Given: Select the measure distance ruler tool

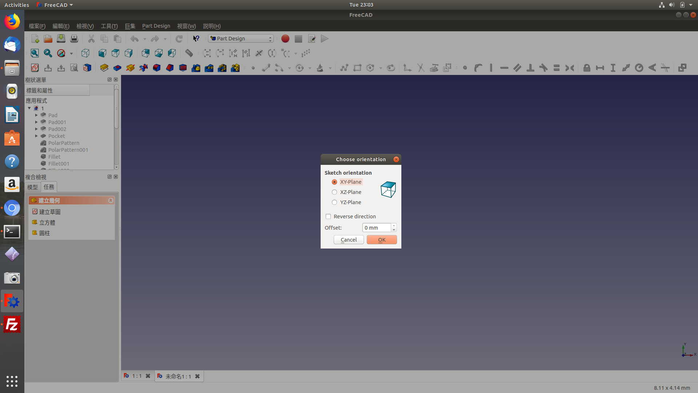Looking at the screenshot, I should [x=189, y=53].
